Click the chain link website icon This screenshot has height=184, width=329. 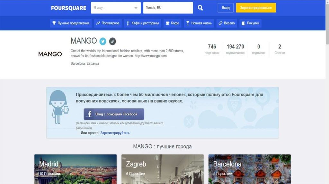tap(112, 41)
